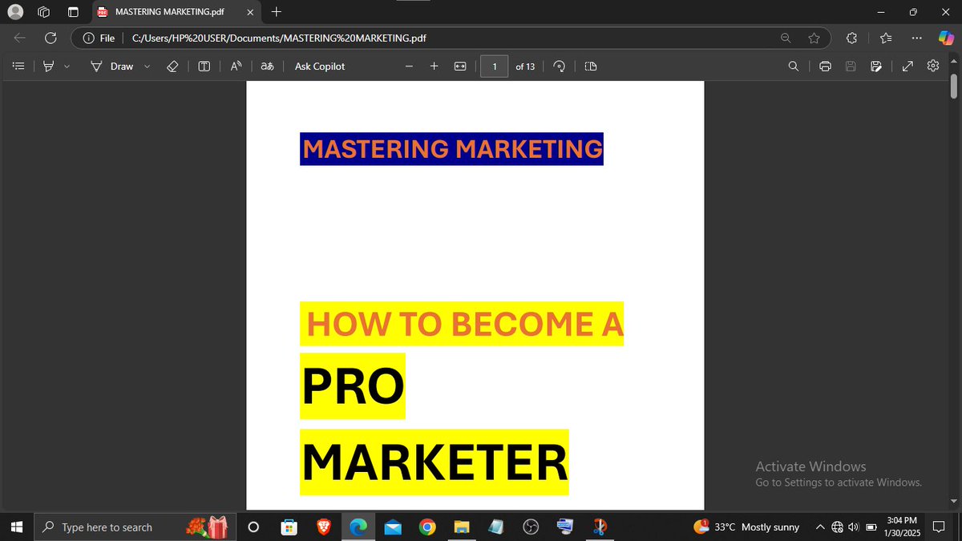Viewport: 962px width, 541px height.
Task: Open Microsoft Store from taskbar
Action: (x=289, y=527)
